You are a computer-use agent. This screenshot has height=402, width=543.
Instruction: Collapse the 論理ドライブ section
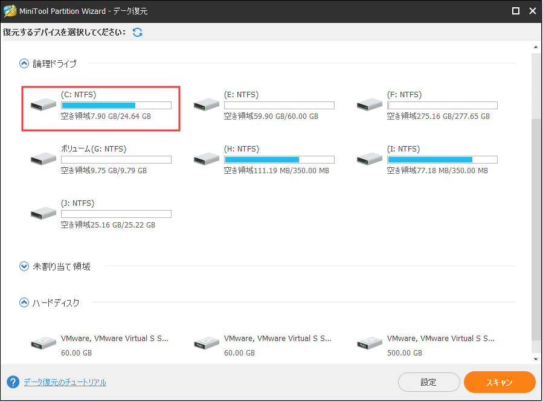24,63
